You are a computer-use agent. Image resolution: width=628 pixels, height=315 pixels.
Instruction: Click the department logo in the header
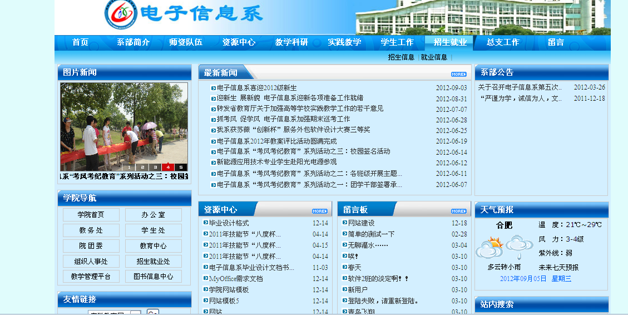tap(121, 15)
